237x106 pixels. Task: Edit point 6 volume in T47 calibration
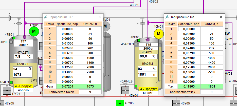(x=90, y=53)
